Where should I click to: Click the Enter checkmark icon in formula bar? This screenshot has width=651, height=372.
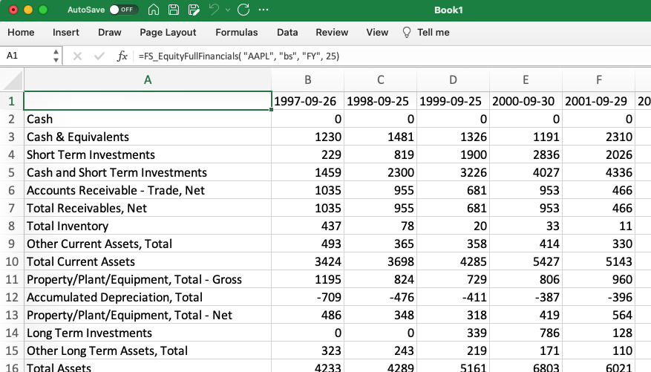99,56
